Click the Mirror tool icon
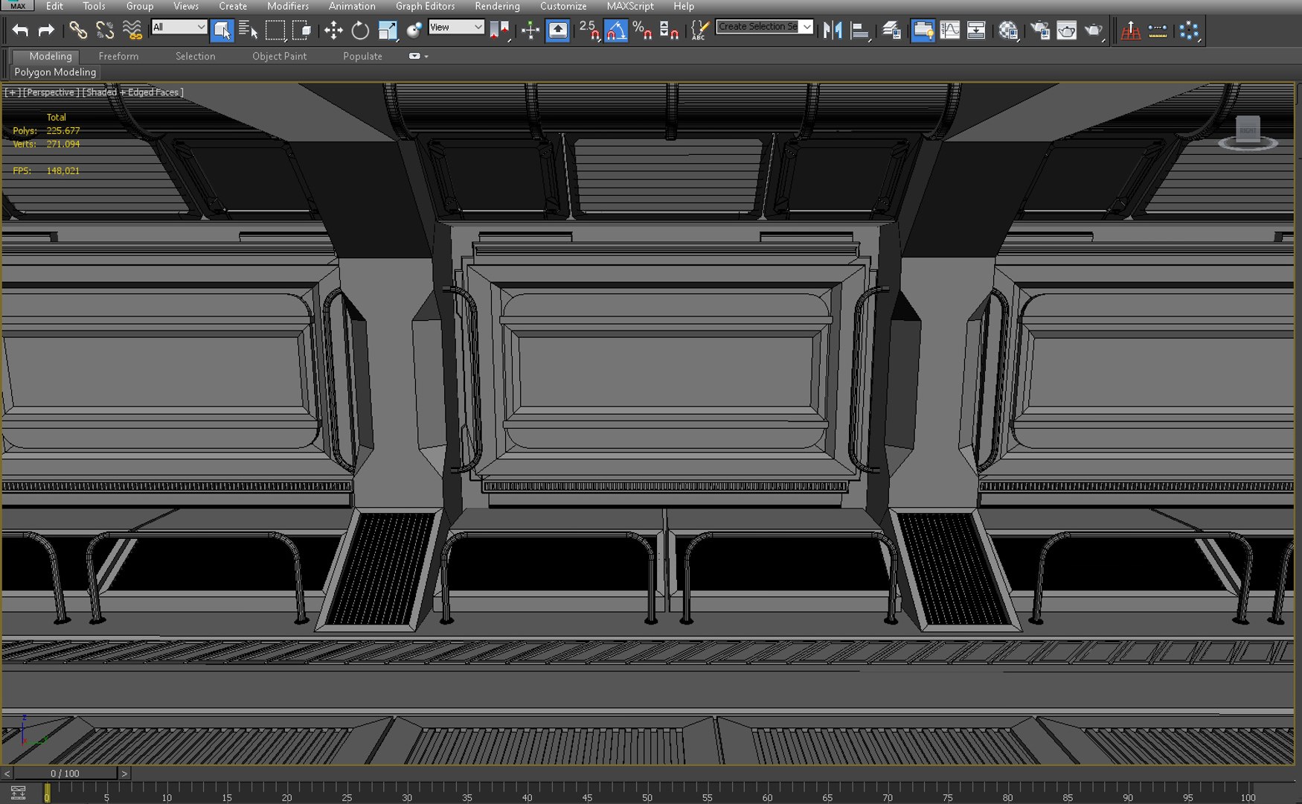This screenshot has height=804, width=1302. coord(833,31)
